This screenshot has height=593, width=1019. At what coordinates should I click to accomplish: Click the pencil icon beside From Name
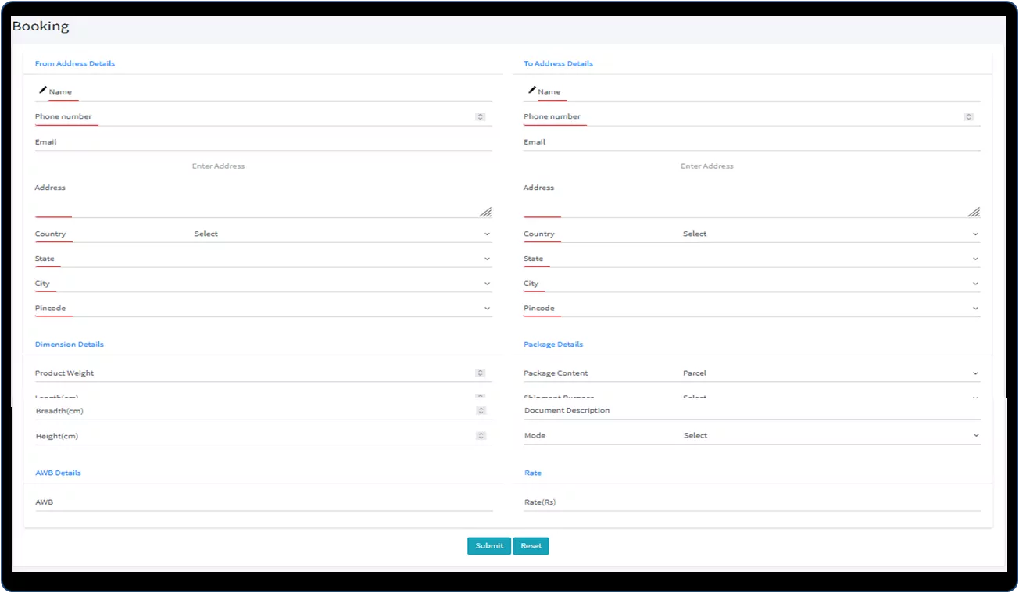(42, 91)
